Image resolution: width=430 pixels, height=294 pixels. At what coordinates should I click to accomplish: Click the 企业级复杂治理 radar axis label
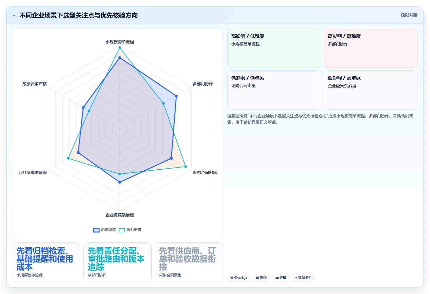120,215
